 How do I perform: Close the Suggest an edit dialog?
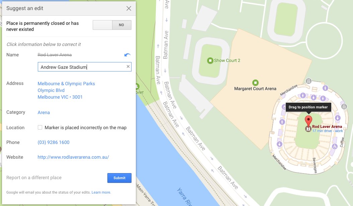pos(128,8)
